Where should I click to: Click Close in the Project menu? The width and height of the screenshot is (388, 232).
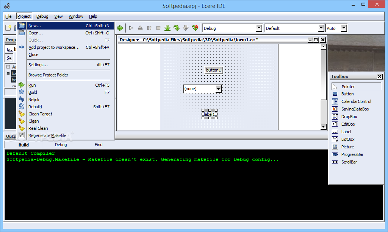click(x=66, y=54)
